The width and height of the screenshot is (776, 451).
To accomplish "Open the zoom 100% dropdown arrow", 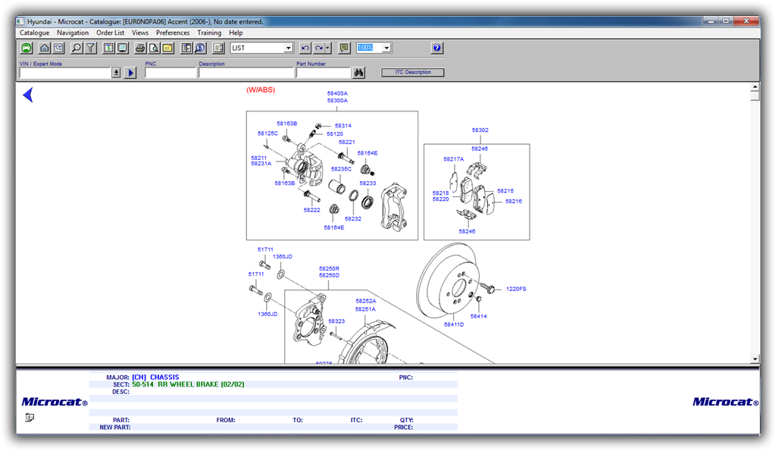I will 386,48.
